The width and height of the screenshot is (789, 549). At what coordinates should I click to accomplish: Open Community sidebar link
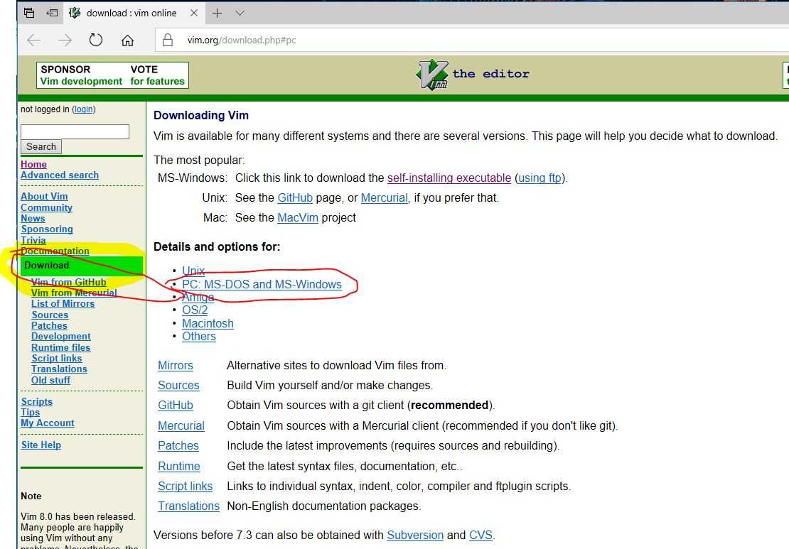tap(46, 207)
